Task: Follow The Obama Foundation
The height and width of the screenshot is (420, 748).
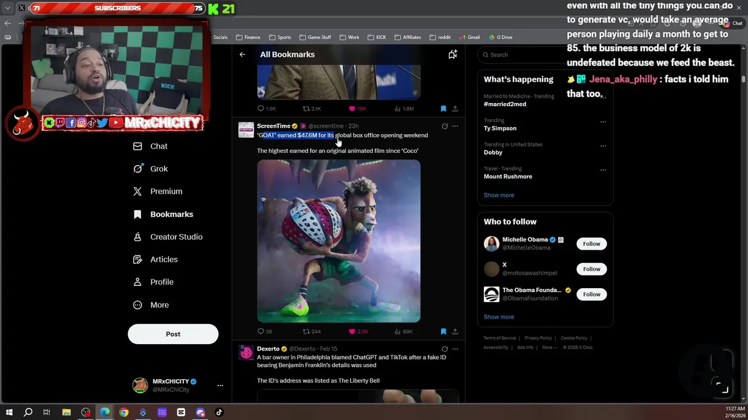Action: tap(591, 294)
